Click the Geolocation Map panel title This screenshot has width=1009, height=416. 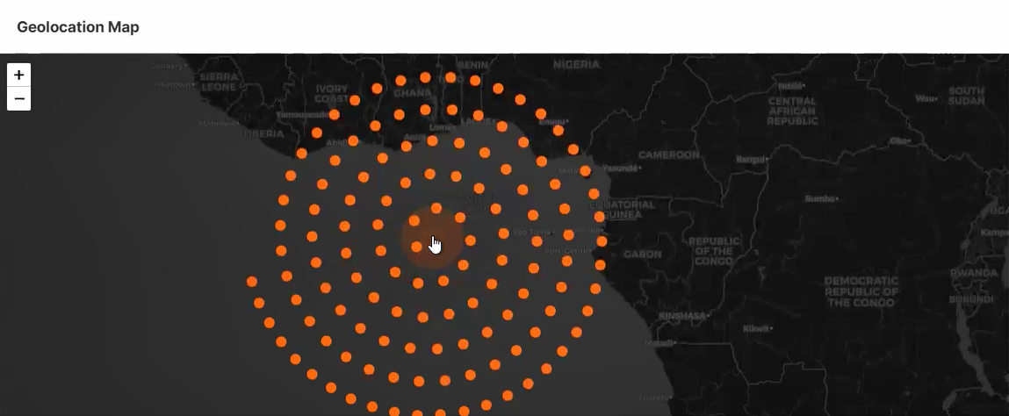(78, 27)
